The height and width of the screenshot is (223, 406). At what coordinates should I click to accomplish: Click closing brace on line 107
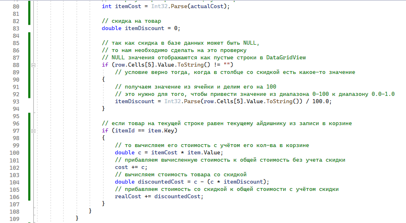coord(103,204)
